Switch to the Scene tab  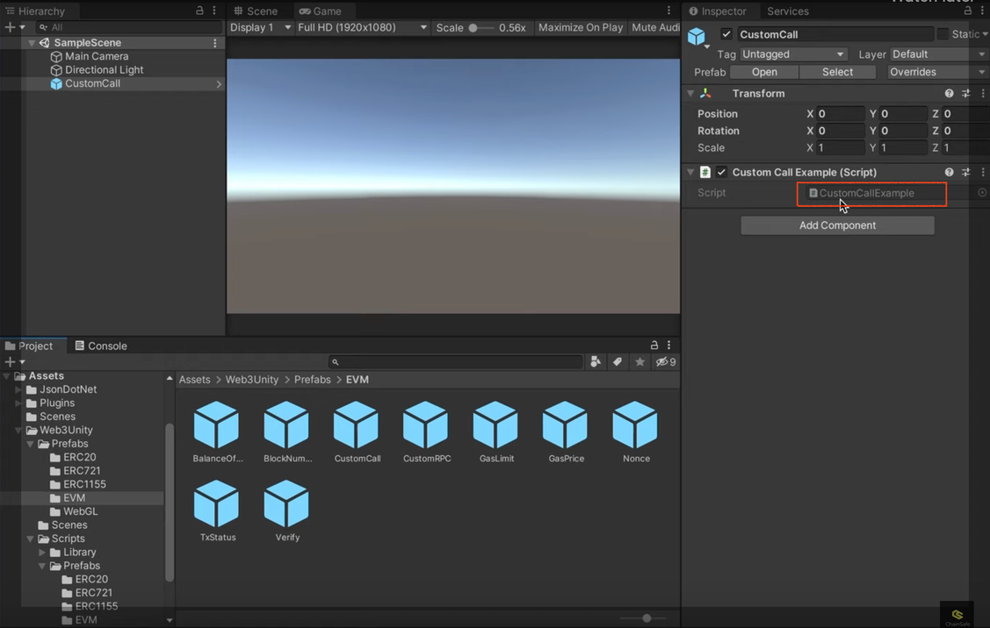(x=256, y=11)
